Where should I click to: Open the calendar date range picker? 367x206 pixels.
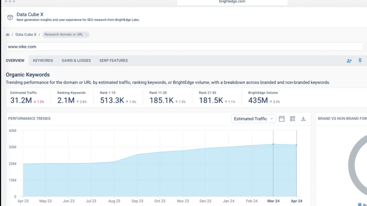[x=282, y=119]
